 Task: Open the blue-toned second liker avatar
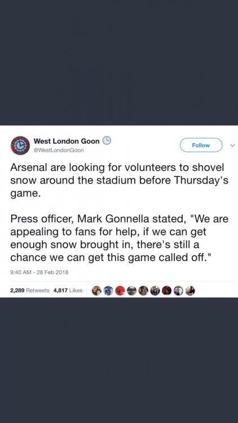pyautogui.click(x=108, y=290)
